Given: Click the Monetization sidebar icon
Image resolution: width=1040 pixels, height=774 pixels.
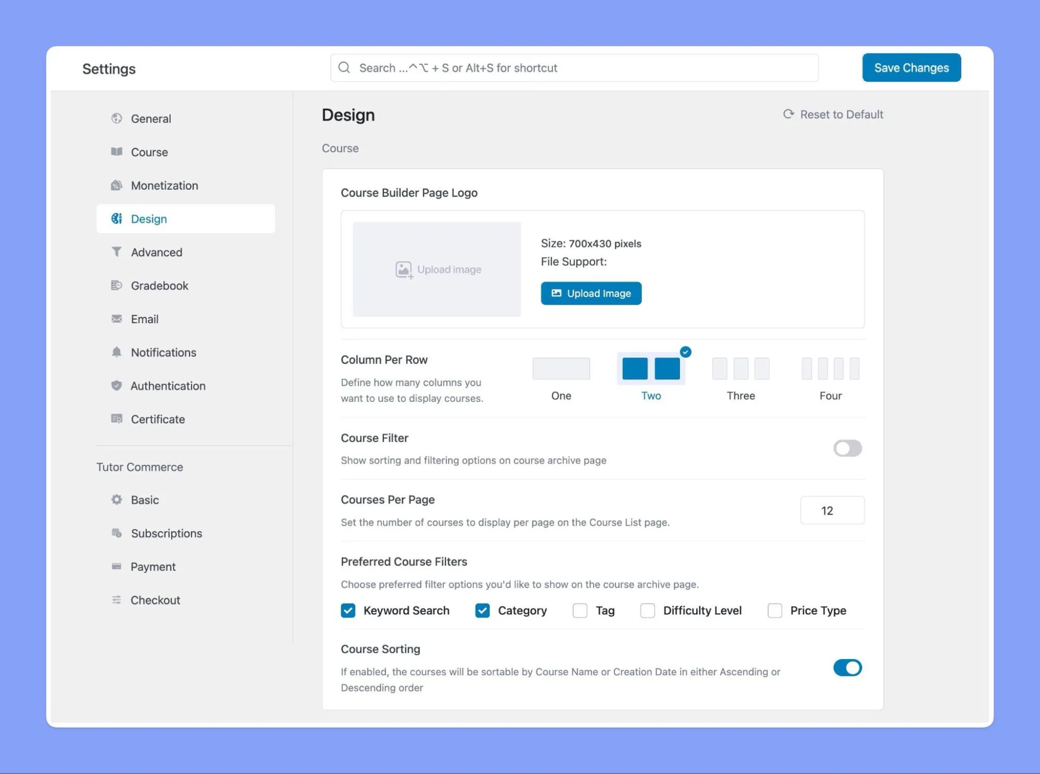Looking at the screenshot, I should point(117,185).
